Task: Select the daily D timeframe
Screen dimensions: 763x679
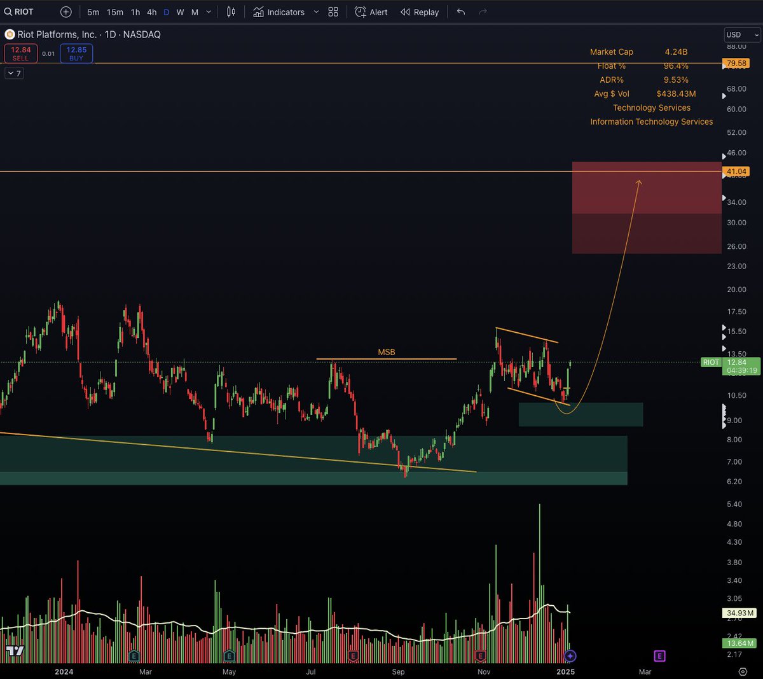Action: (167, 12)
